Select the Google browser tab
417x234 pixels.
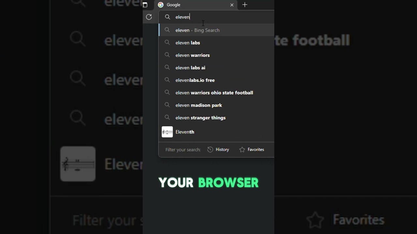pos(196,5)
